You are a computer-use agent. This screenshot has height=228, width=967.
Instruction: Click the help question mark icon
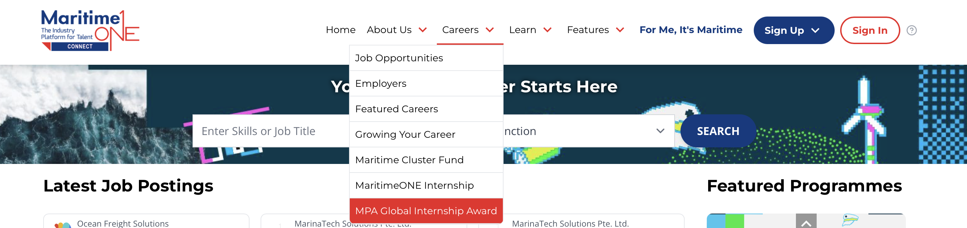[911, 30]
